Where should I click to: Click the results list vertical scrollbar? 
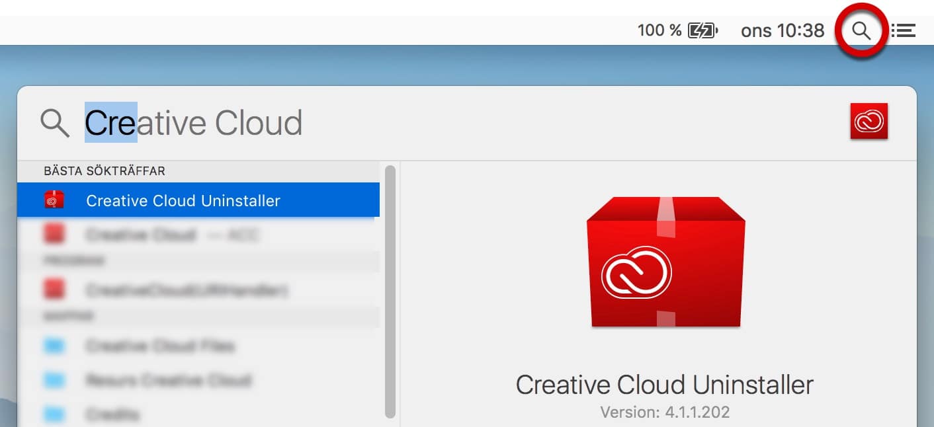(x=390, y=291)
